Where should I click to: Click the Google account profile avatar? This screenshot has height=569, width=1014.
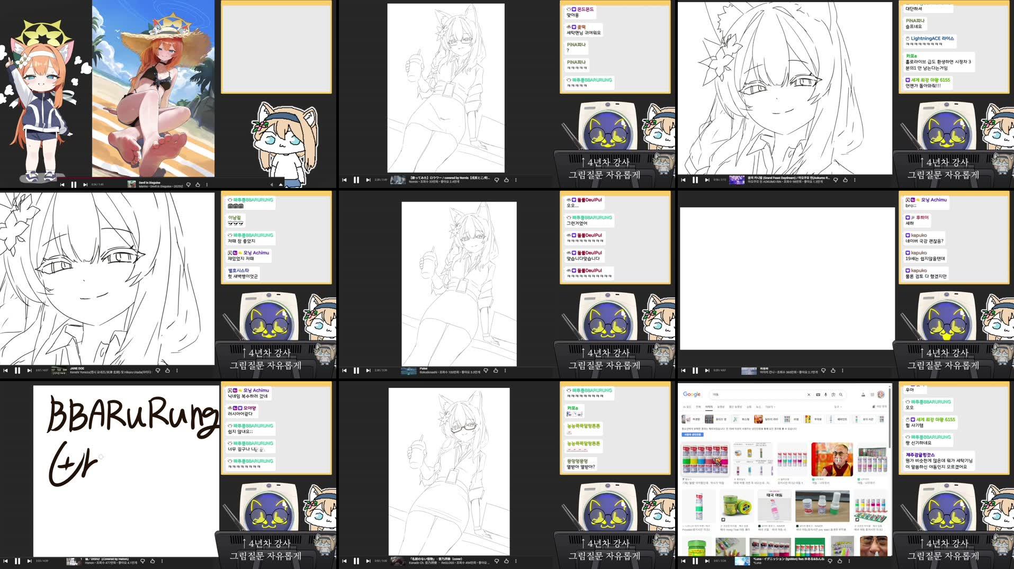pyautogui.click(x=882, y=395)
